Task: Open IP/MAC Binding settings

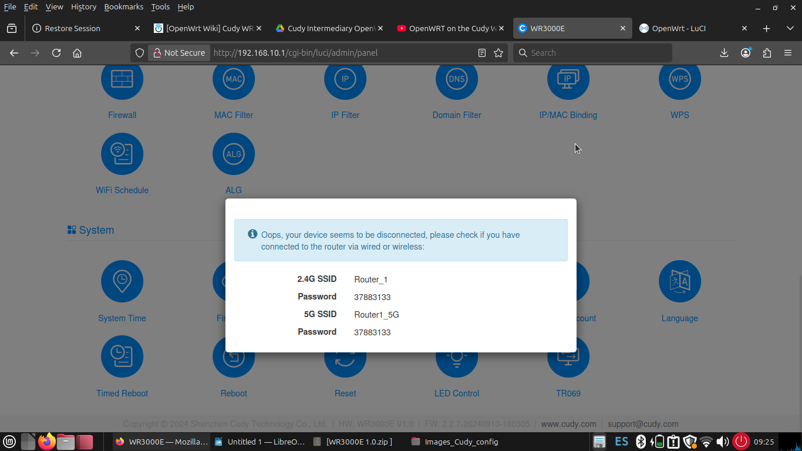Action: (568, 79)
